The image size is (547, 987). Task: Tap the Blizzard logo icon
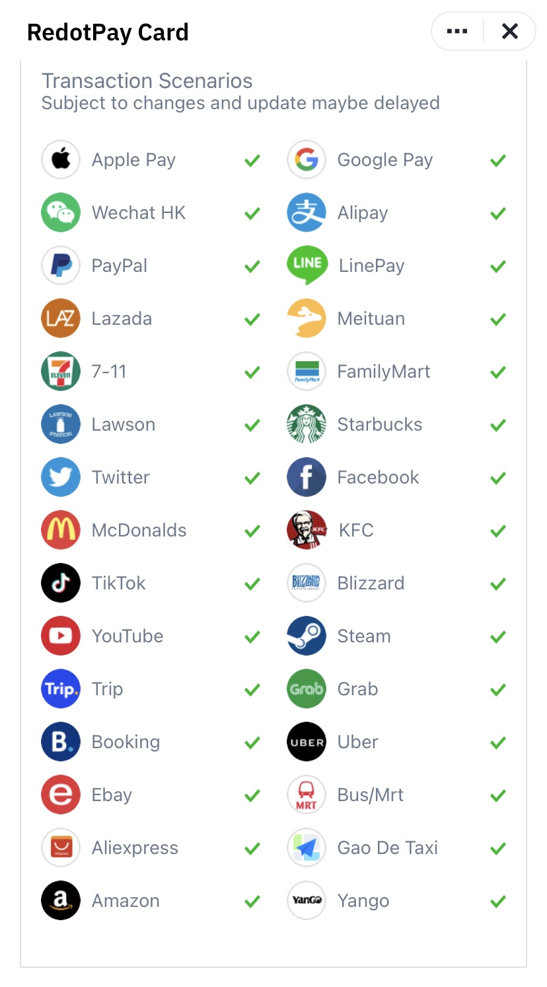pos(307,583)
